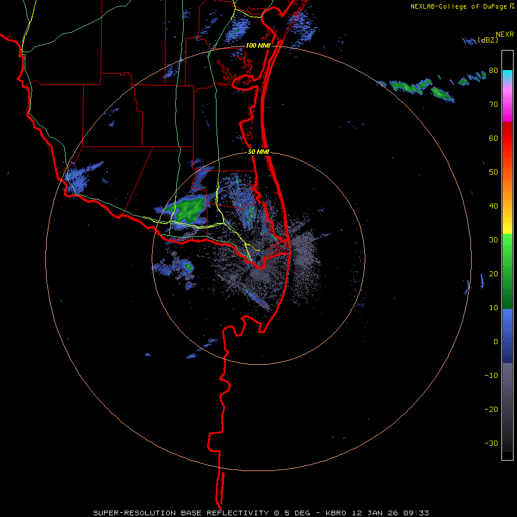The width and height of the screenshot is (517, 517).
Task: Click the 30 dBZ value on the scale
Action: (493, 240)
